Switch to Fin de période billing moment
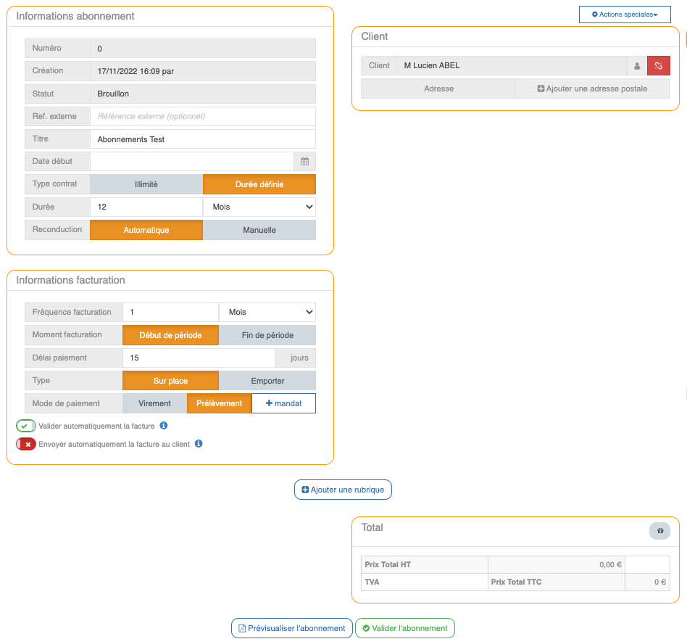Screen dimensions: 687x639 (x=267, y=335)
